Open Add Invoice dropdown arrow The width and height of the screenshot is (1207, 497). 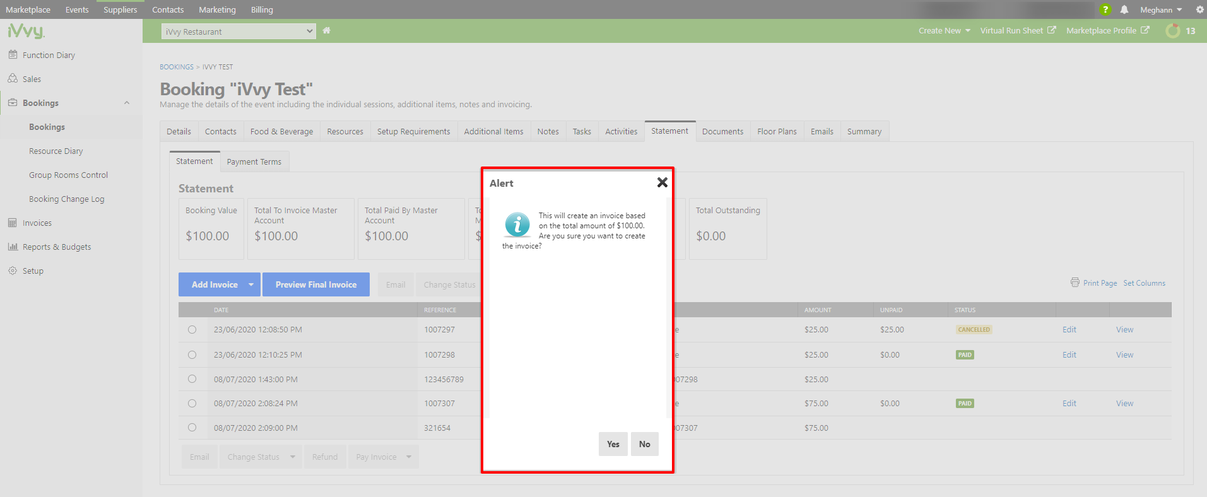(x=251, y=284)
